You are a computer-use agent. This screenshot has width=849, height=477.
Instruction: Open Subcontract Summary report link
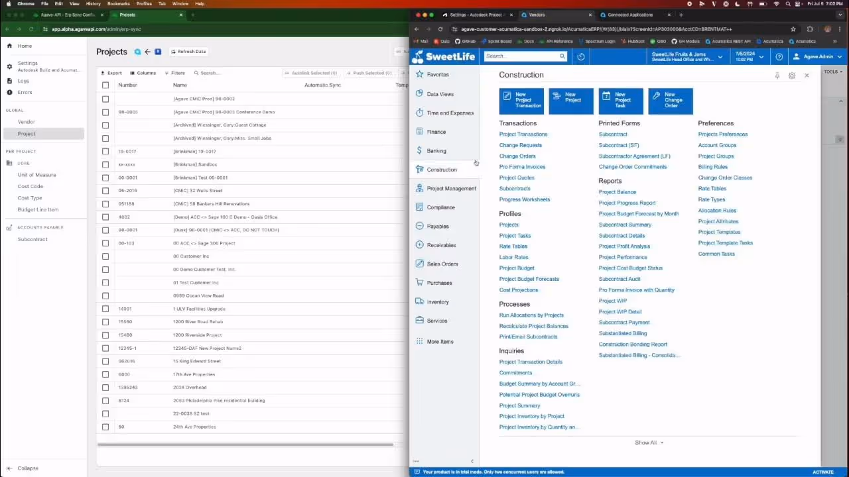coord(625,225)
